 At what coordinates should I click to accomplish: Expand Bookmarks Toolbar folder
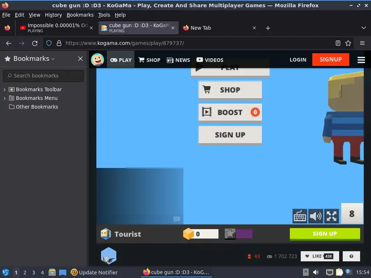(4, 90)
